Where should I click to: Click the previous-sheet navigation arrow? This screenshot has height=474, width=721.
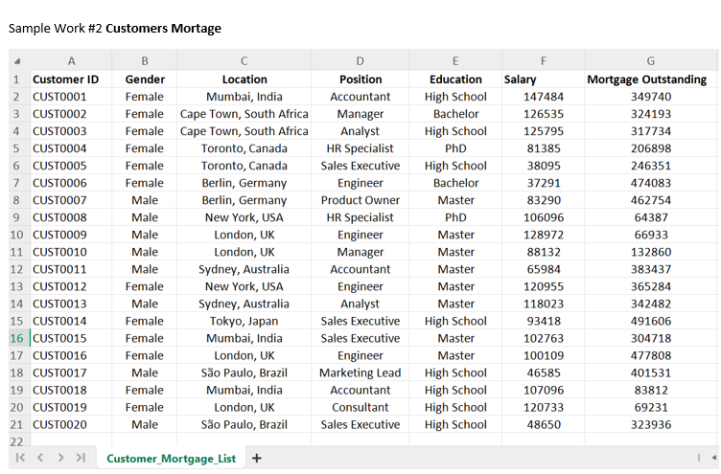point(40,458)
